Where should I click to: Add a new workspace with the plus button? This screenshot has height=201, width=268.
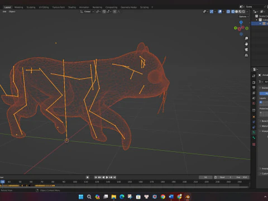tap(152, 7)
